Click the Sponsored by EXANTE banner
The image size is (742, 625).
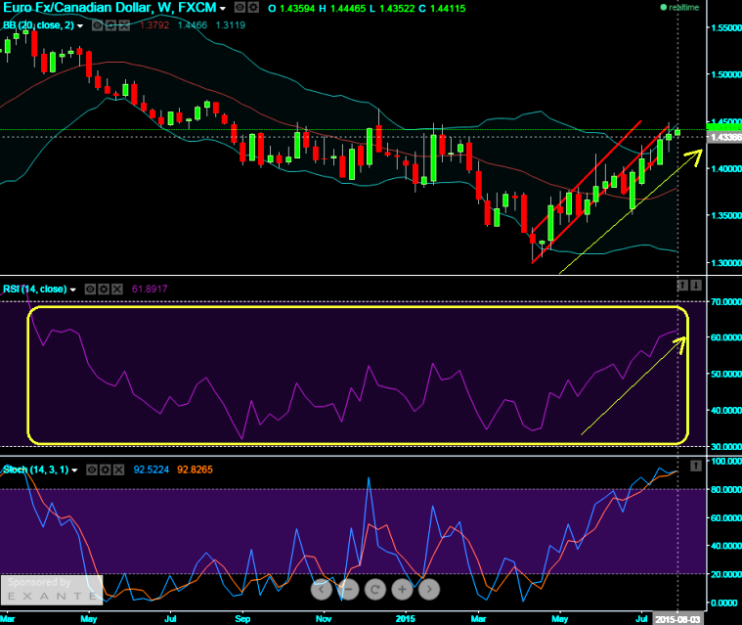point(52,590)
